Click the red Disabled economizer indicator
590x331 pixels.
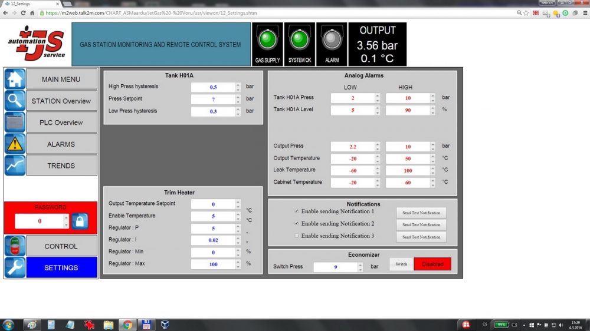coord(432,264)
